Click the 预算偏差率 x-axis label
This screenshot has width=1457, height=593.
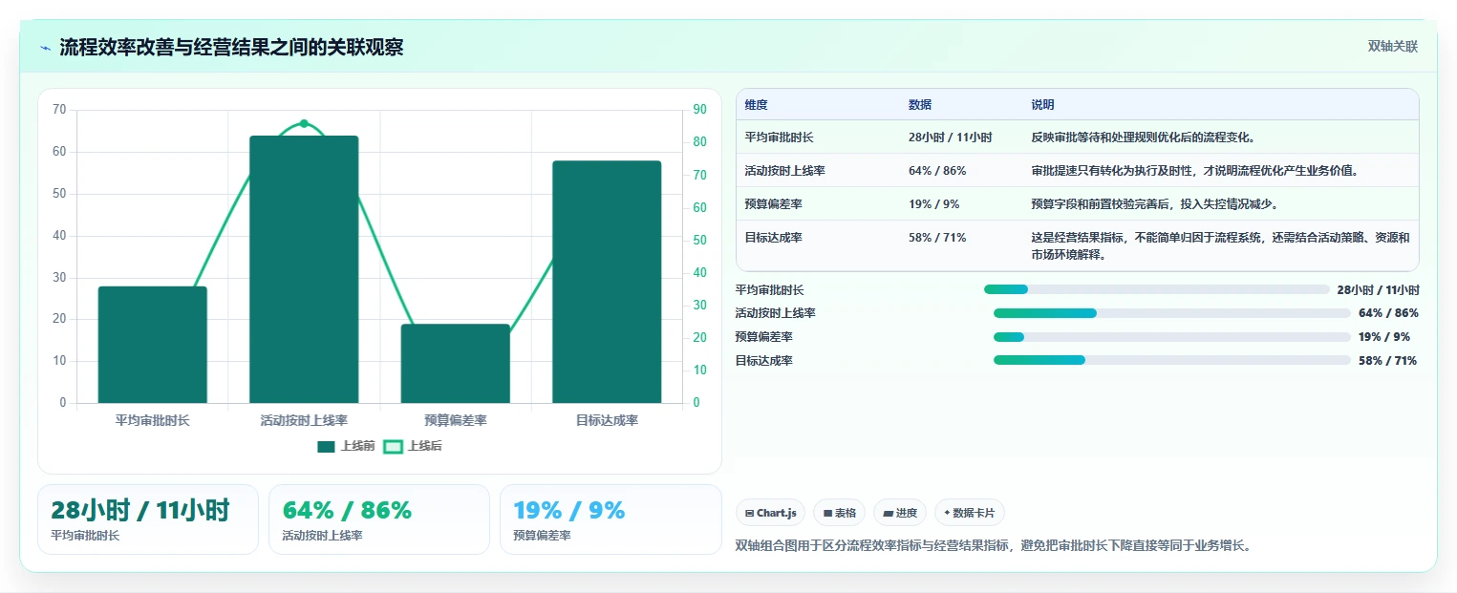(x=456, y=420)
